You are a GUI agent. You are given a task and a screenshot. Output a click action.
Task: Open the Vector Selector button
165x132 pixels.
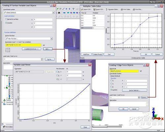pos(135,90)
